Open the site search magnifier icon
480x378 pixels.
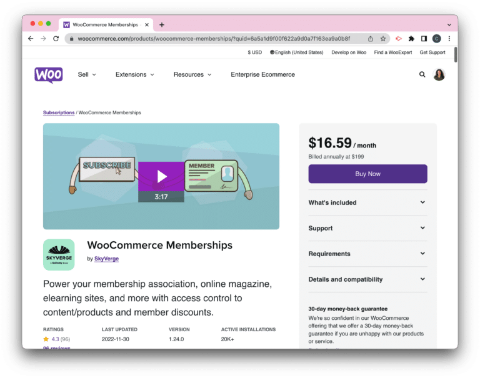pyautogui.click(x=422, y=74)
